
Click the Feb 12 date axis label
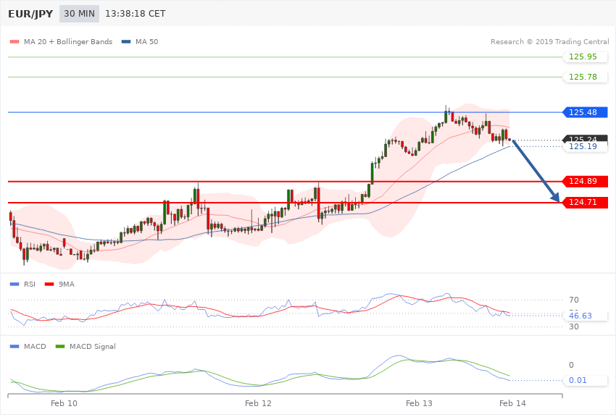(x=258, y=403)
